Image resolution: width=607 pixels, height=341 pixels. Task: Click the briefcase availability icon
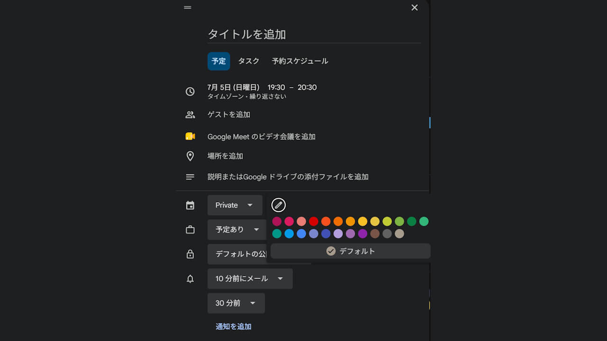pyautogui.click(x=190, y=230)
